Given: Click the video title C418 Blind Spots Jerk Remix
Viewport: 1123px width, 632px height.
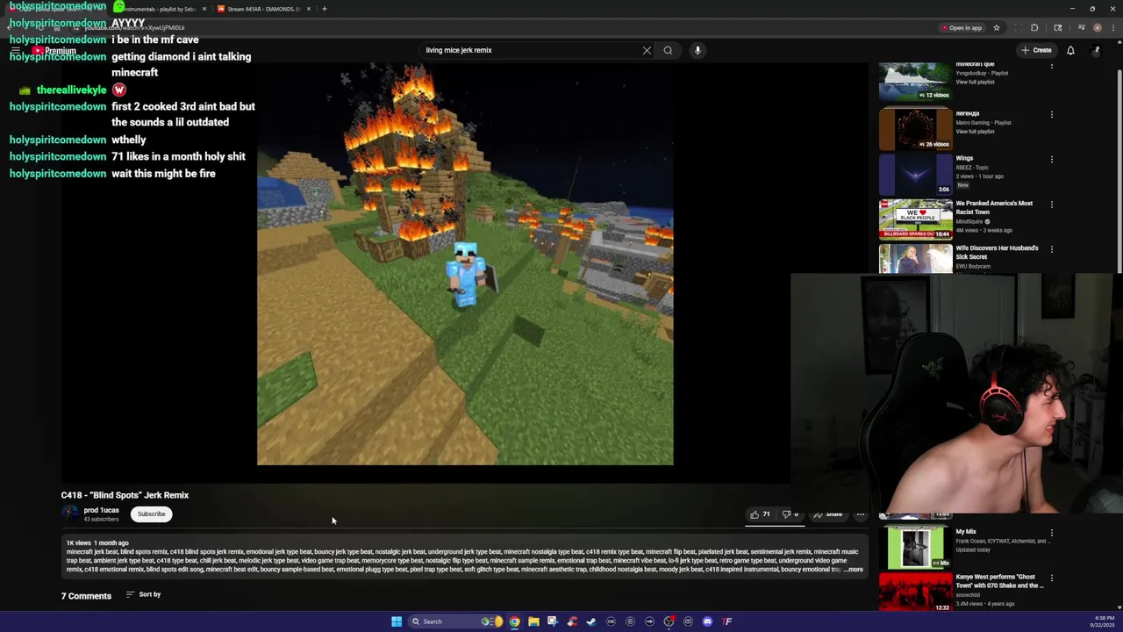Looking at the screenshot, I should (125, 495).
